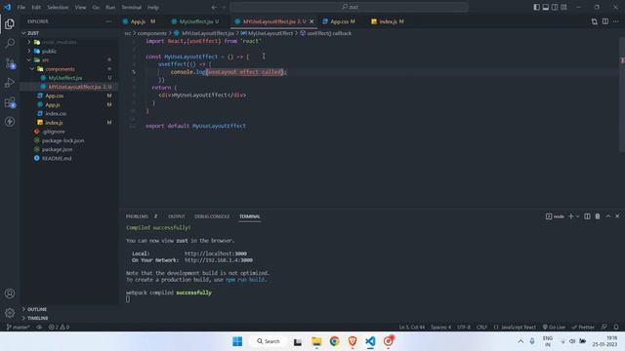This screenshot has width=625, height=351.
Task: Open package.json in the explorer tree
Action: (x=57, y=149)
